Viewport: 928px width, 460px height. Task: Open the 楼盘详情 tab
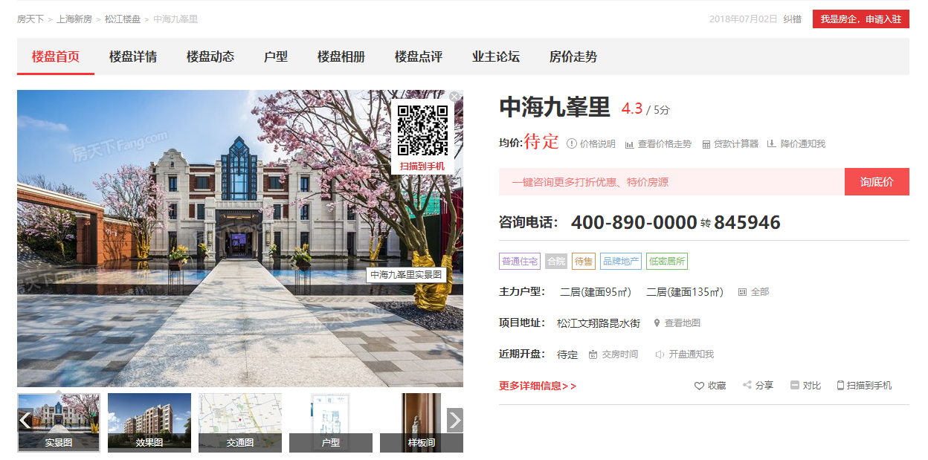pyautogui.click(x=133, y=56)
